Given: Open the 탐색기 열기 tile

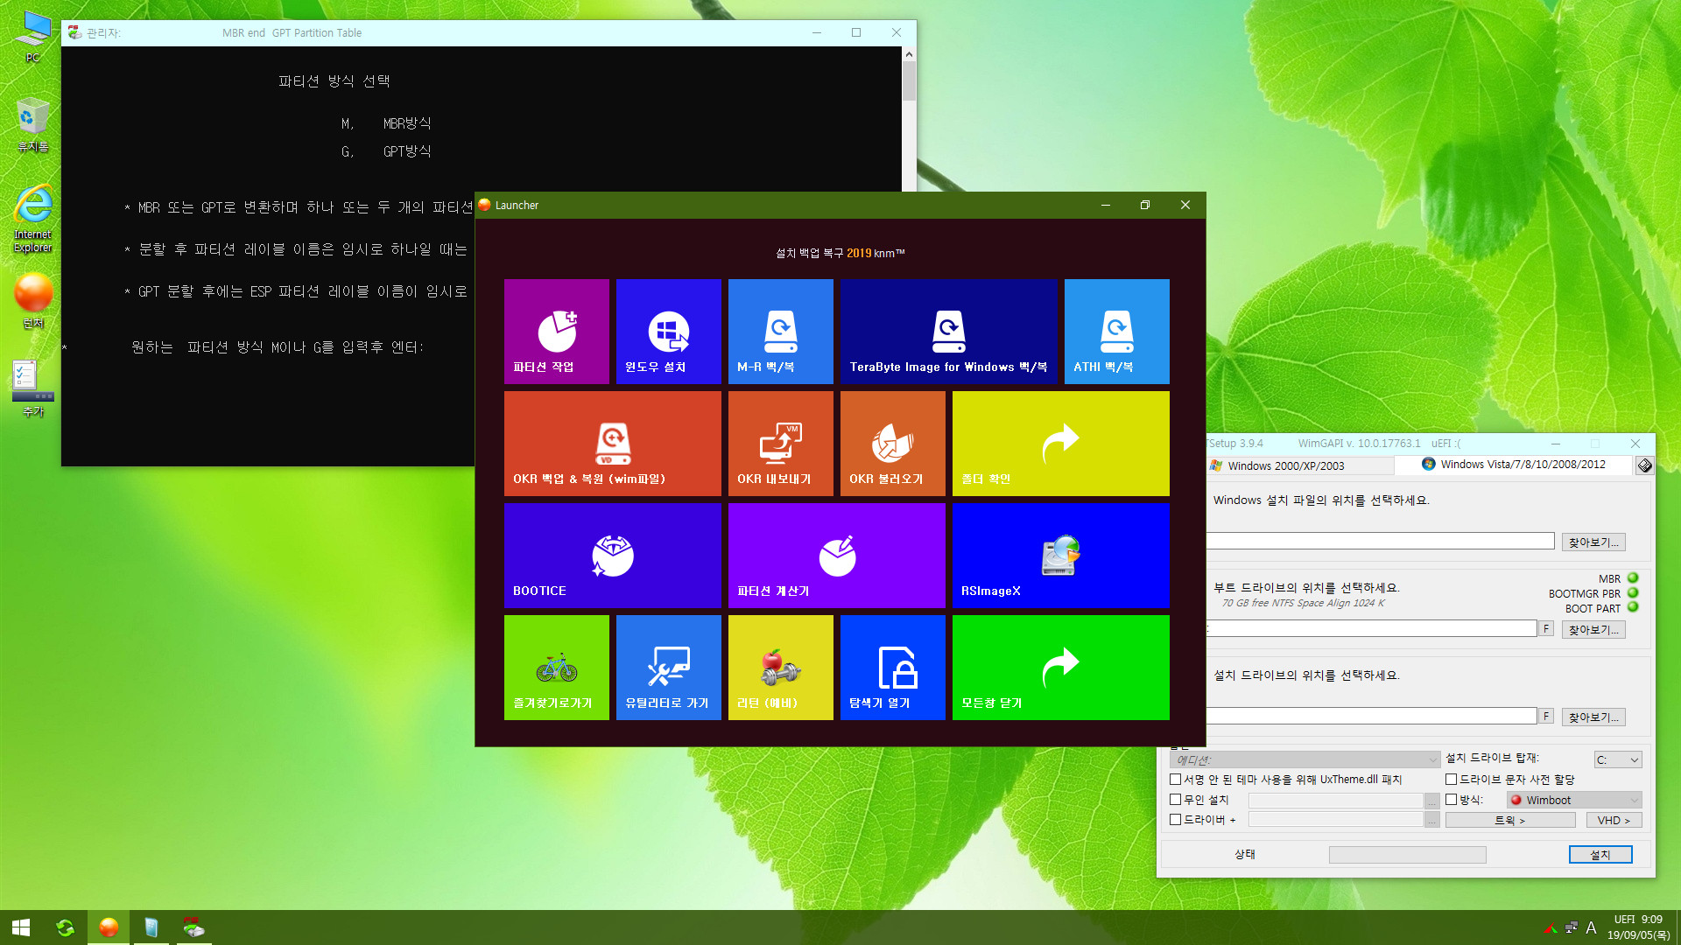Looking at the screenshot, I should click(x=892, y=667).
